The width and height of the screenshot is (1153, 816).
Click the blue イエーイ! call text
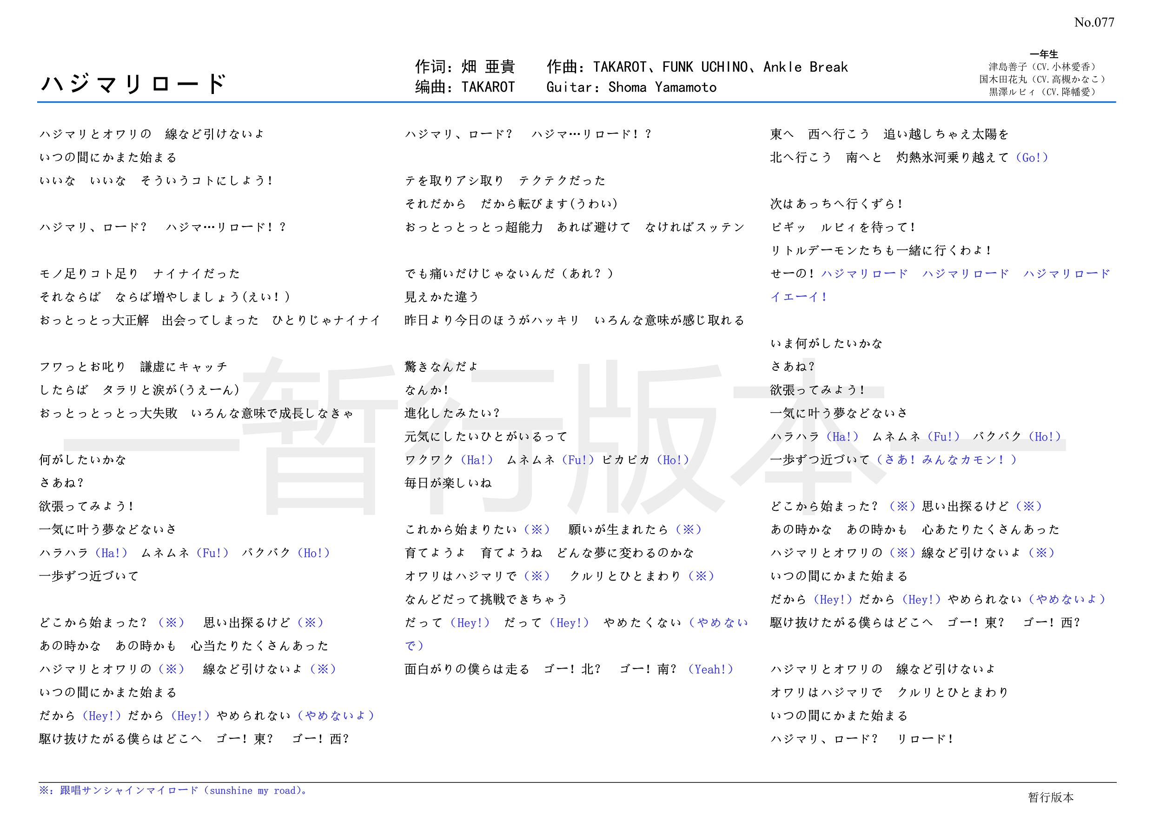tap(798, 297)
